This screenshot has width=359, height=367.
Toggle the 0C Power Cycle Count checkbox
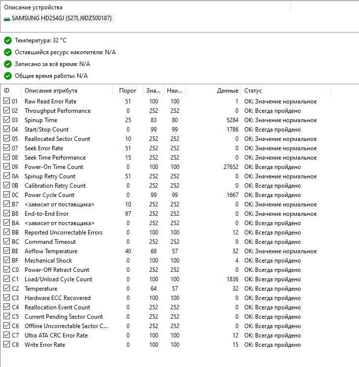tap(7, 195)
